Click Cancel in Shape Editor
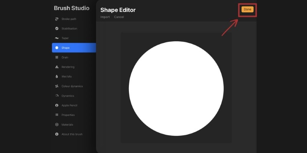 (119, 17)
